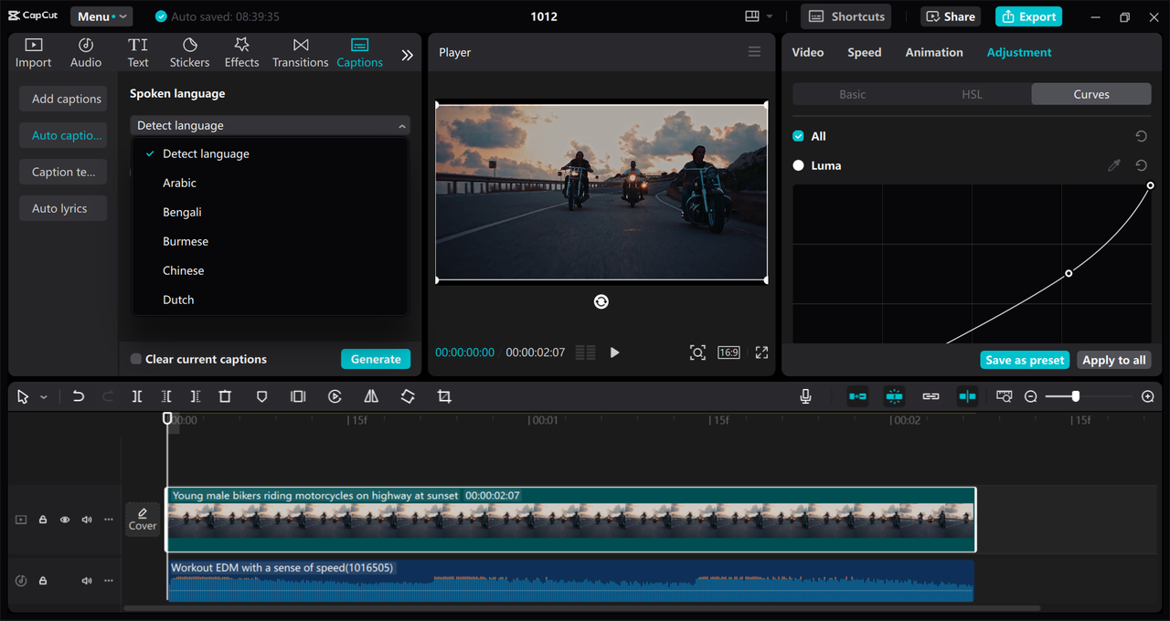The height and width of the screenshot is (621, 1170).
Task: Hide the video track with eye icon
Action: pos(65,520)
